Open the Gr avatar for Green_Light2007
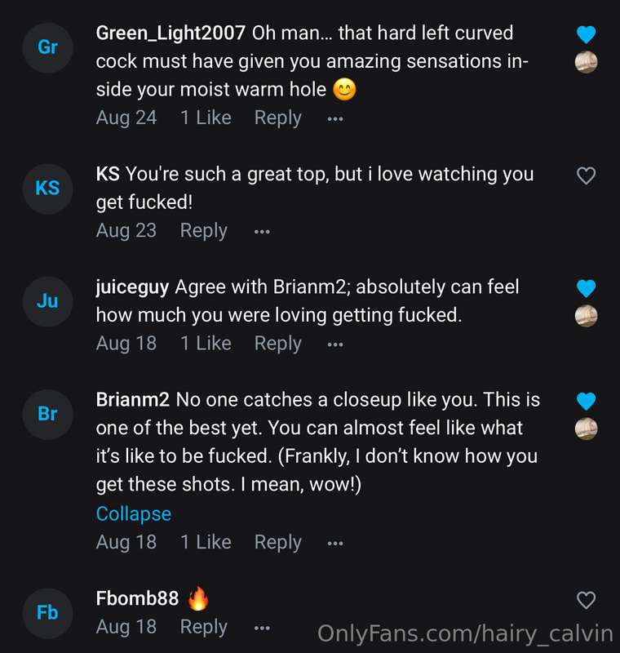Image resolution: width=620 pixels, height=653 pixels. 48,48
